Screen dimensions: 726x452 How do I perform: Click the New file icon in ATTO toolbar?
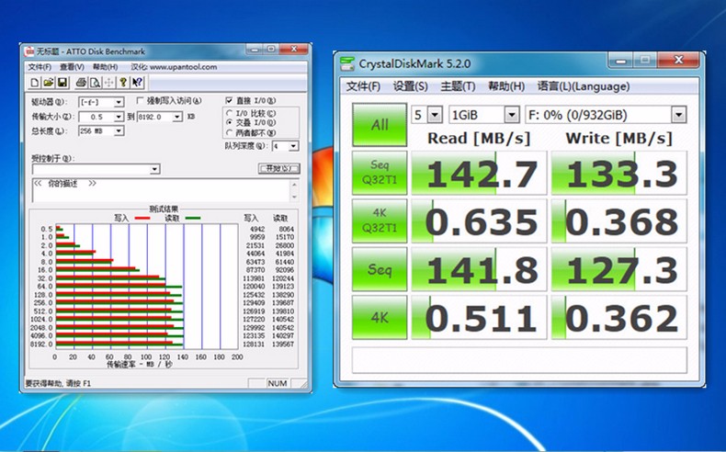coord(34,83)
